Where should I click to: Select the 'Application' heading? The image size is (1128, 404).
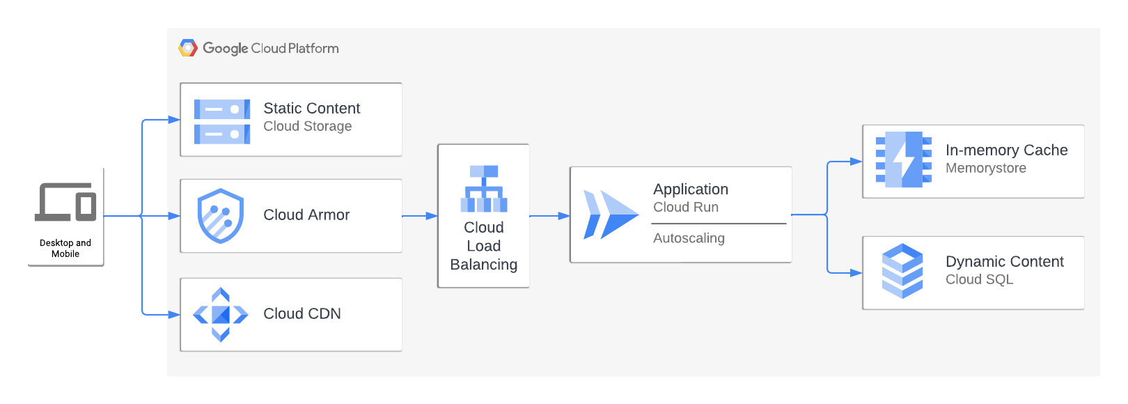[691, 189]
